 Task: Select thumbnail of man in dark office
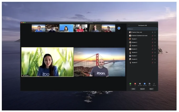click(x=52, y=28)
